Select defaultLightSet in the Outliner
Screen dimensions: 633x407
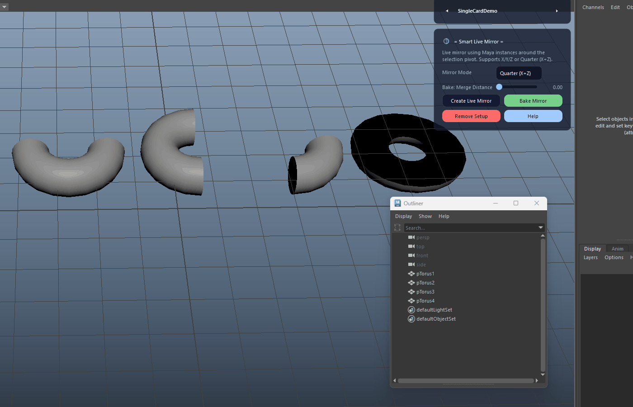[x=434, y=310]
